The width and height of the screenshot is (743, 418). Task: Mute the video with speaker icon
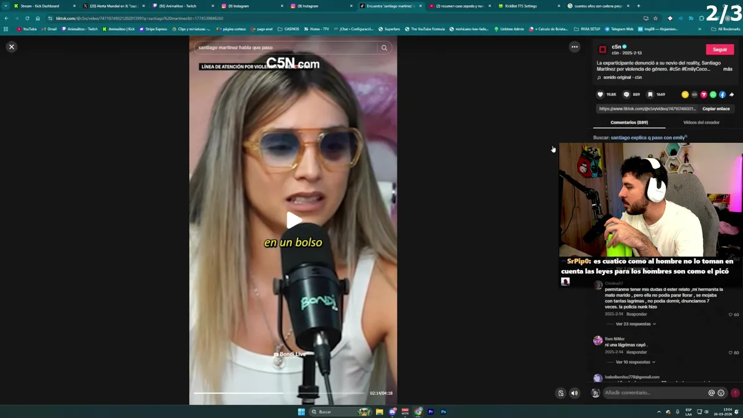[574, 393]
